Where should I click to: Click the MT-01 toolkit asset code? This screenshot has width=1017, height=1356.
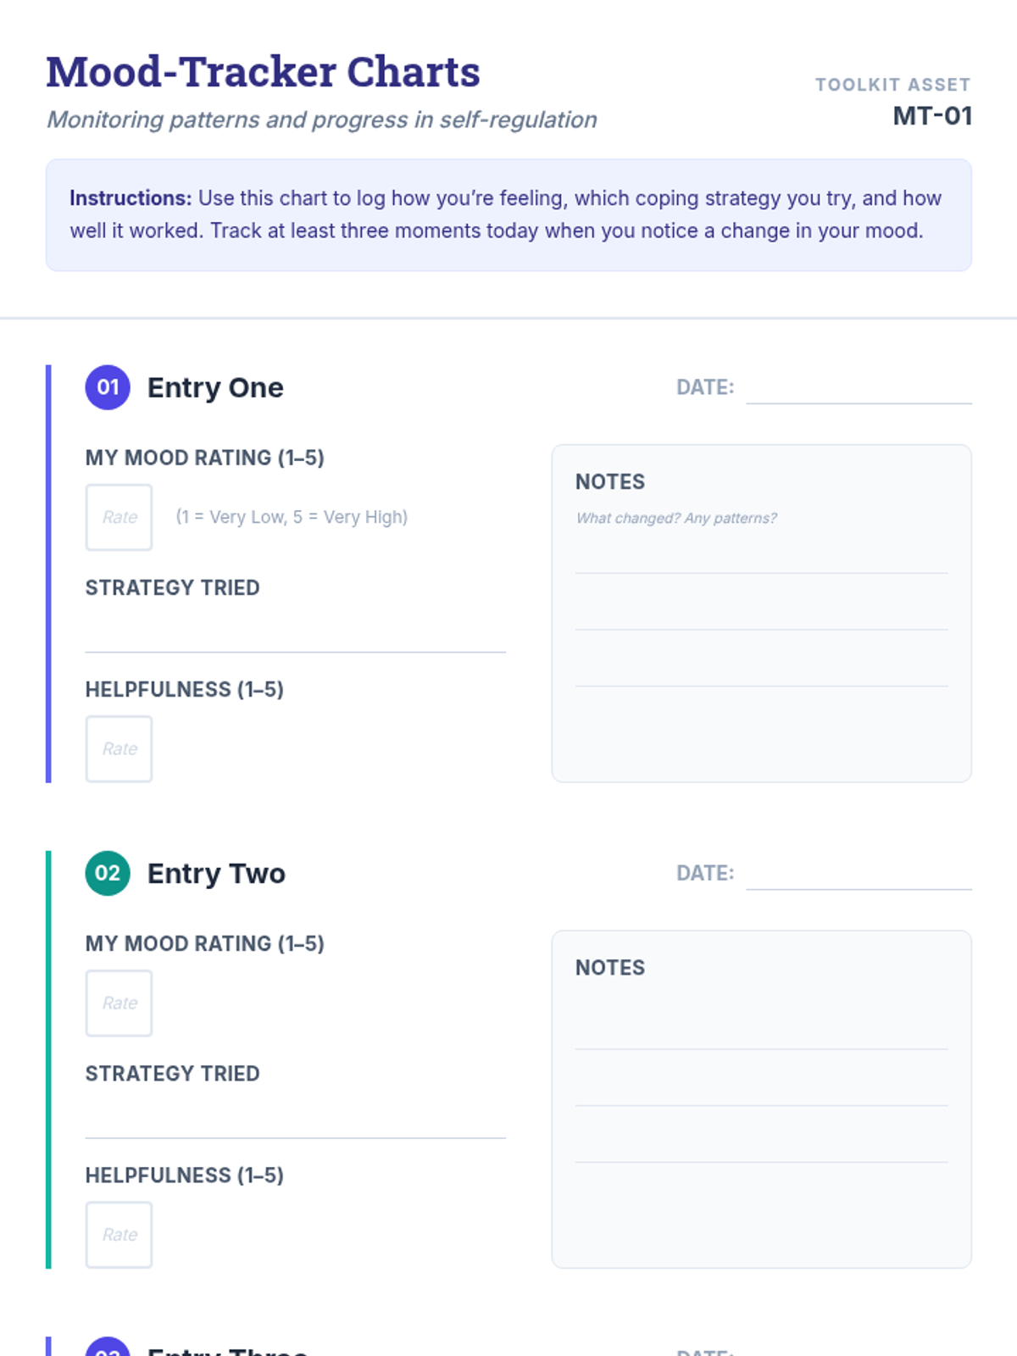[932, 116]
